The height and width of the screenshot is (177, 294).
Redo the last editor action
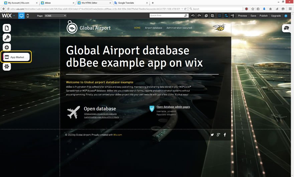199,16
